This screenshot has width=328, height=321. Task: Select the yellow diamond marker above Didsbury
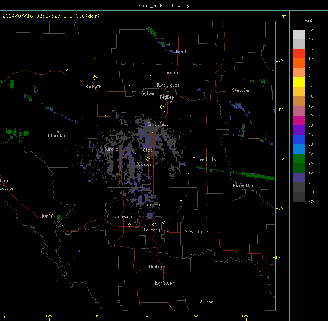tap(148, 159)
